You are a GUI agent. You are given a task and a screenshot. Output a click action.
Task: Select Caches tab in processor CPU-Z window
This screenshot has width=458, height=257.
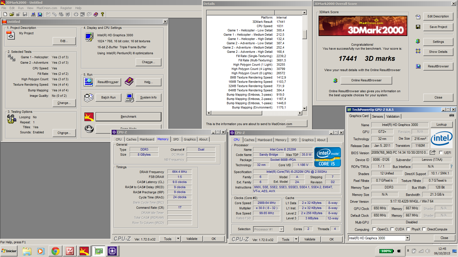(x=249, y=140)
